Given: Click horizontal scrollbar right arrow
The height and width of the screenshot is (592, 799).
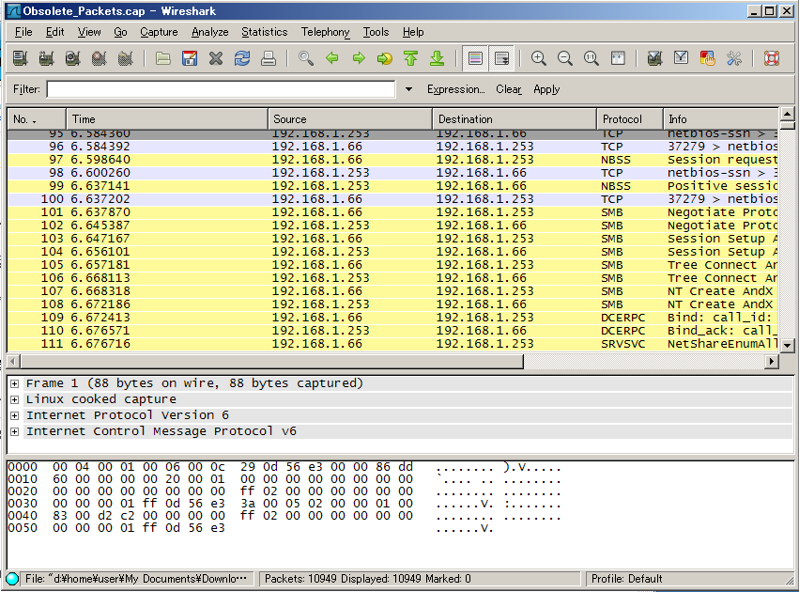Looking at the screenshot, I should click(x=772, y=361).
